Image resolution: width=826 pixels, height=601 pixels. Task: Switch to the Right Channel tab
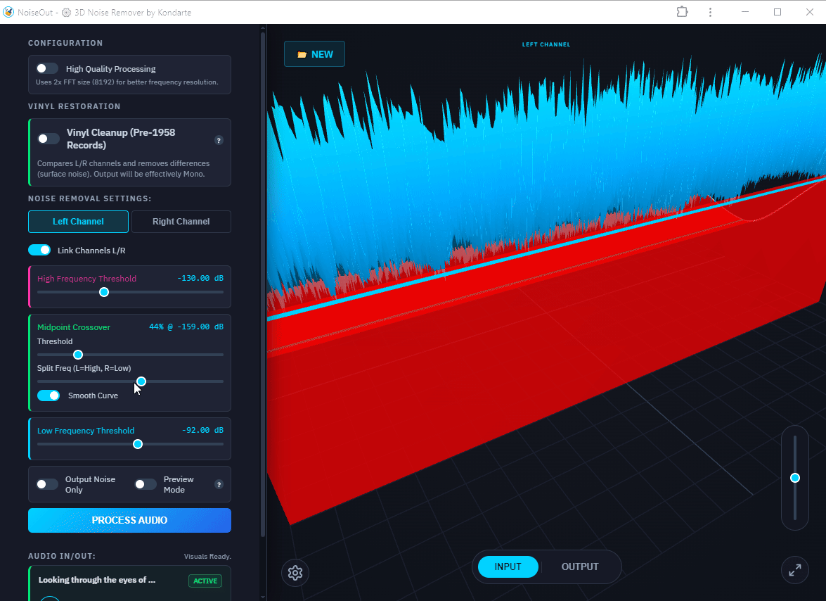point(181,222)
